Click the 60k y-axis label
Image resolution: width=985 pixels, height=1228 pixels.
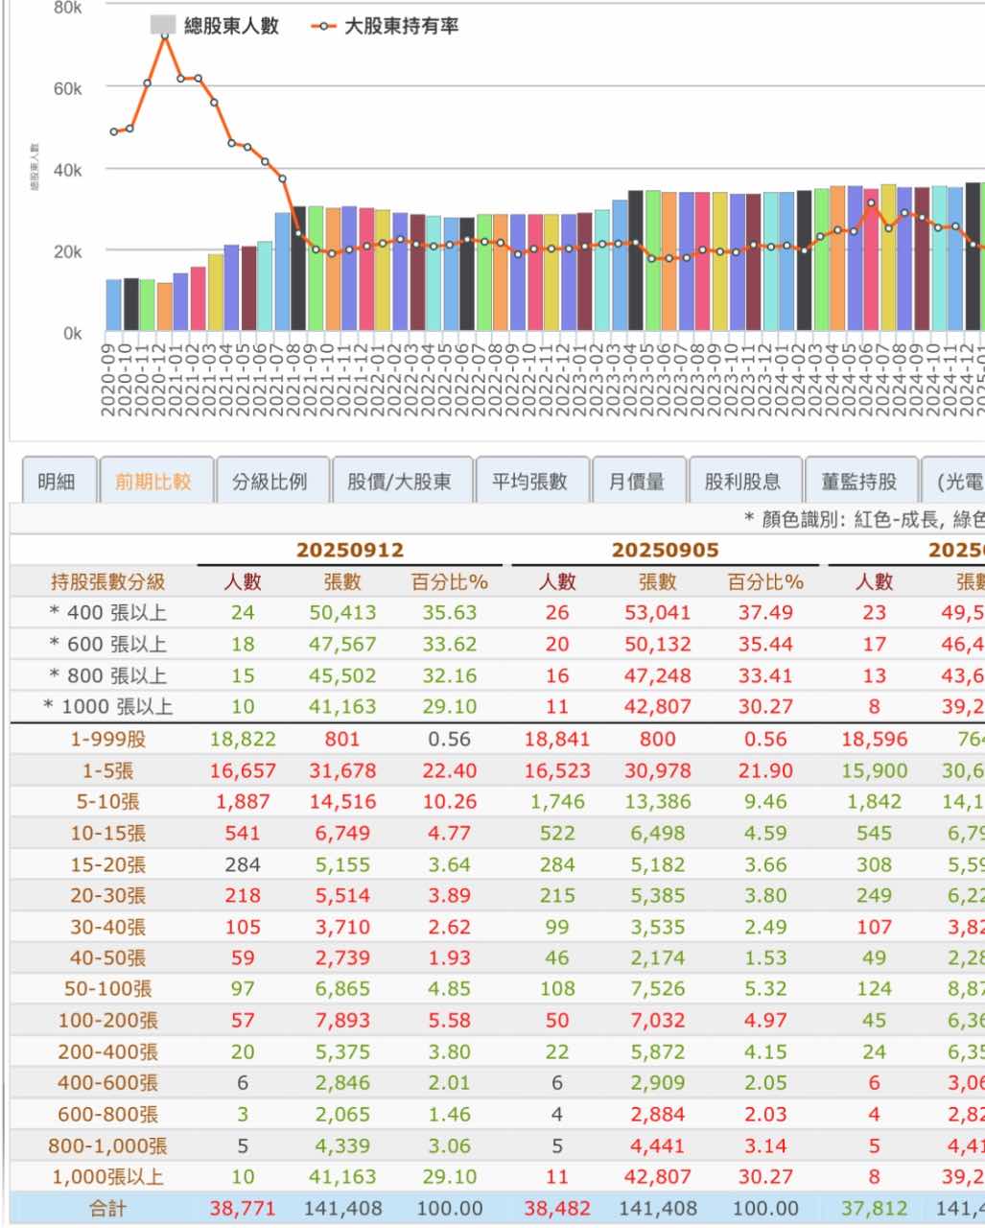pyautogui.click(x=67, y=88)
